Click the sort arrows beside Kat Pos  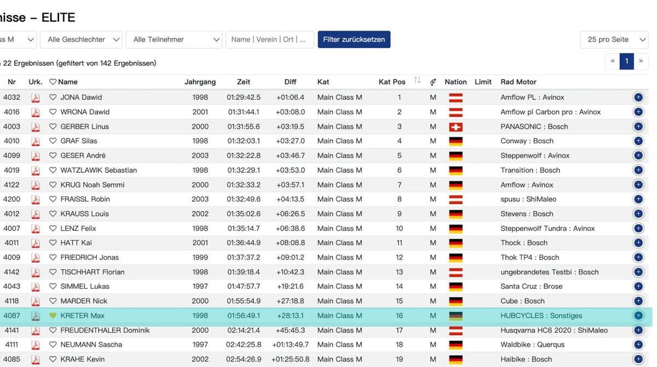417,81
